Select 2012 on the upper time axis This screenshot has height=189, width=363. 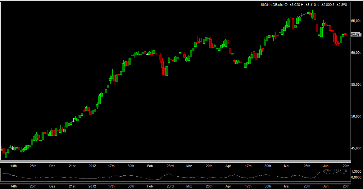coord(92,166)
